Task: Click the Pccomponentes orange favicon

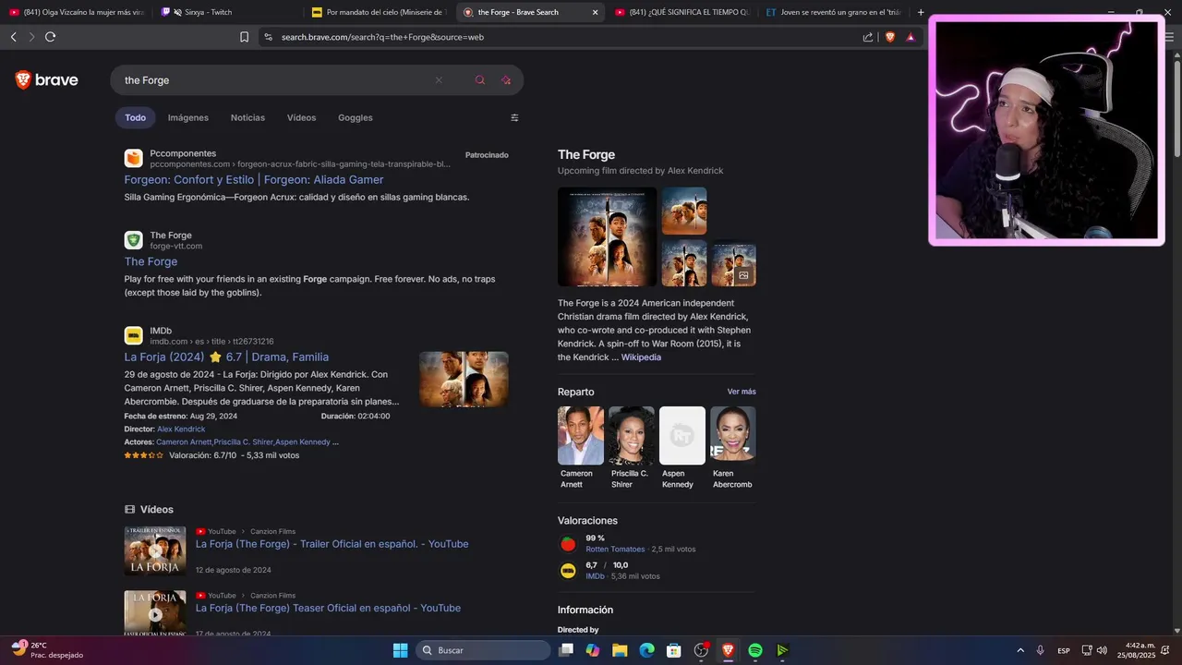Action: click(134, 158)
